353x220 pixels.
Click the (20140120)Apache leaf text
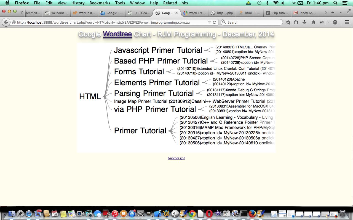[229, 79]
